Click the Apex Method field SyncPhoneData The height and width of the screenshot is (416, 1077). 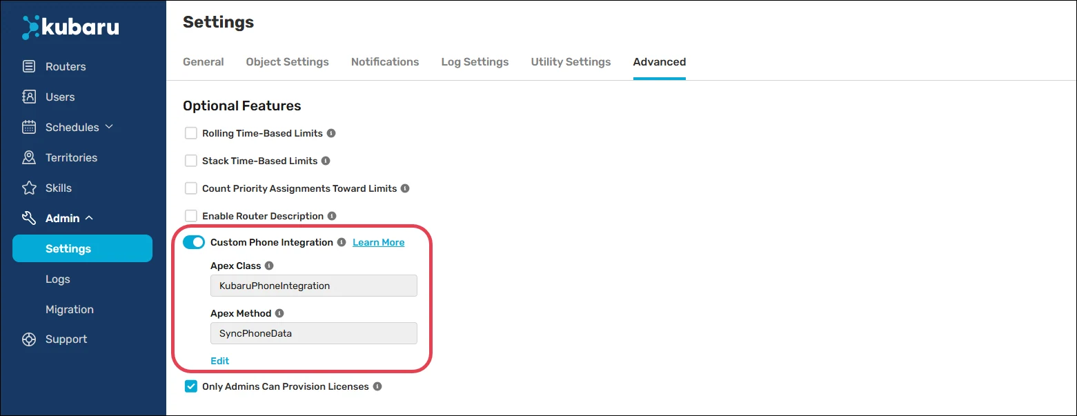point(314,333)
